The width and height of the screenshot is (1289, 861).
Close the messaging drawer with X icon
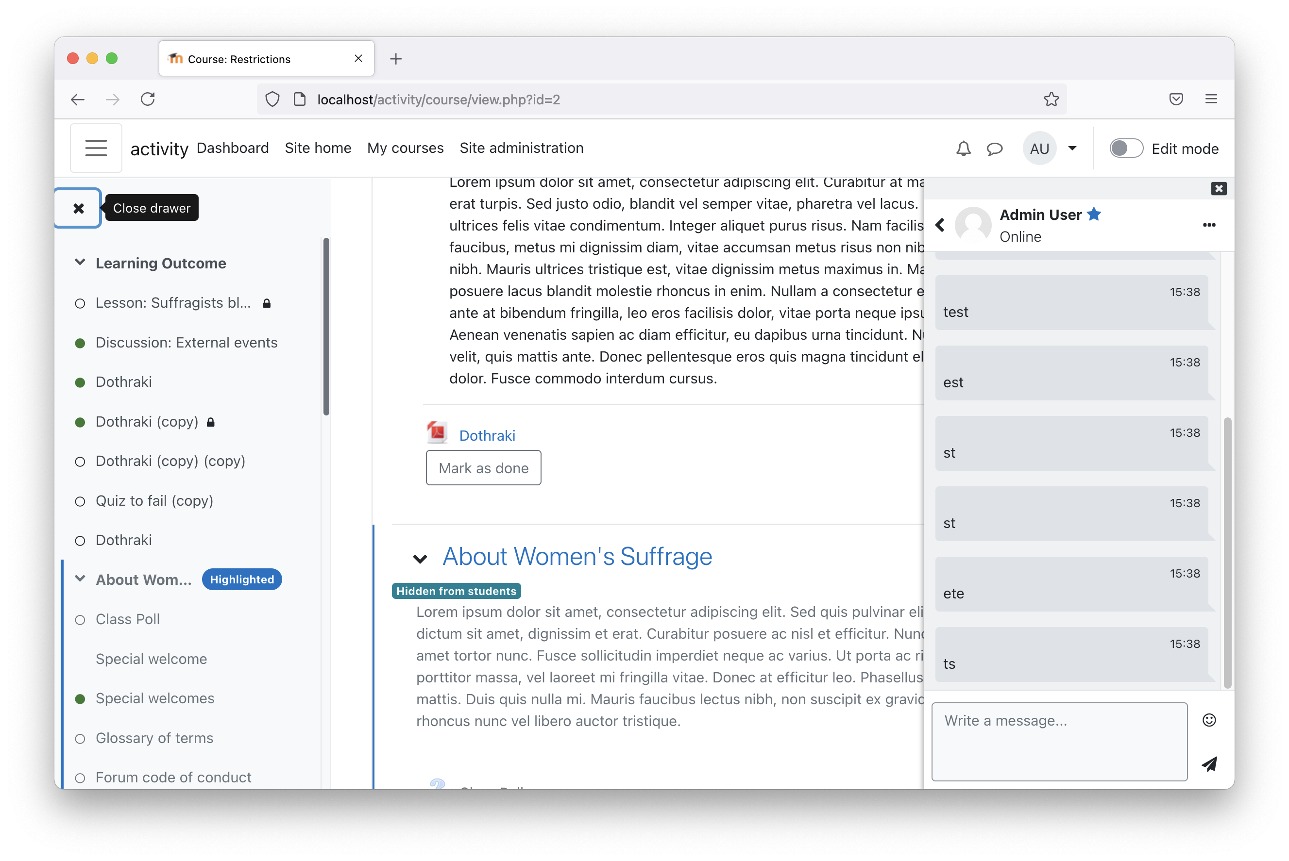[x=1219, y=189]
